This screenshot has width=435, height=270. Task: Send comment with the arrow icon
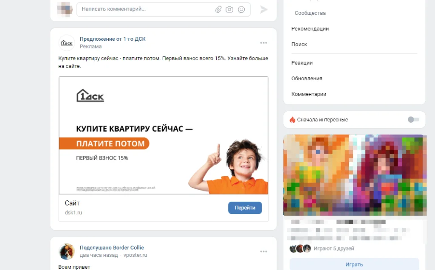(263, 9)
